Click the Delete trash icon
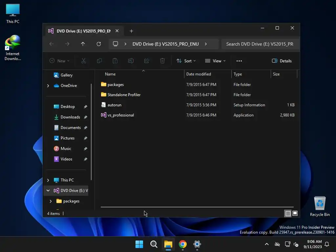The width and height of the screenshot is (336, 252). [162, 61]
